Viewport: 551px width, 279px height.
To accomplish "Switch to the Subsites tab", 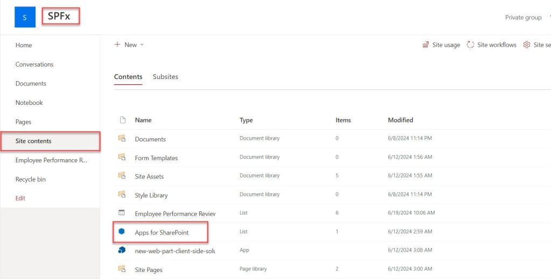I will coord(166,76).
